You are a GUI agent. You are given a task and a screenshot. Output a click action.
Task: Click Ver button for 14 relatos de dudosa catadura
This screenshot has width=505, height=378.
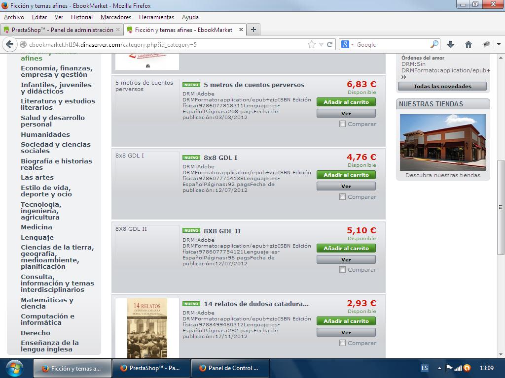tap(346, 332)
